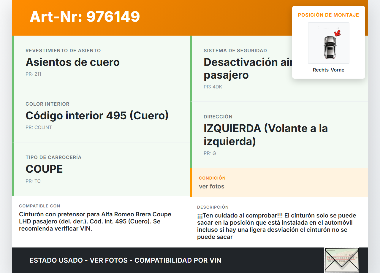This screenshot has height=273, width=380.
Task: Click the "¡¡¡Ten cuidado al comprobar!!!" description text
Action: click(276, 226)
